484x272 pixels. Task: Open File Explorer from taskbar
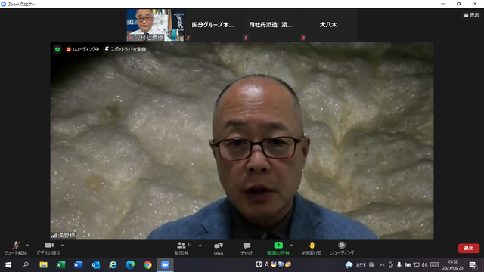click(43, 265)
